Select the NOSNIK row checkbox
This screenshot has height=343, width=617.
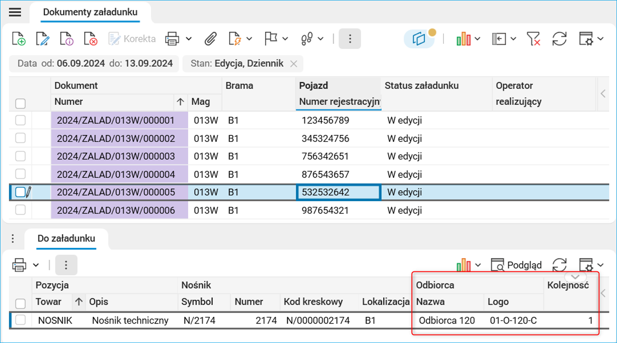coord(20,320)
